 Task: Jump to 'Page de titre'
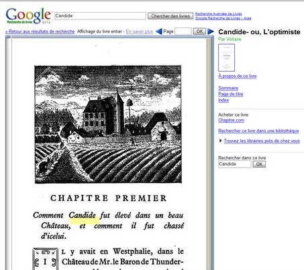(x=231, y=94)
